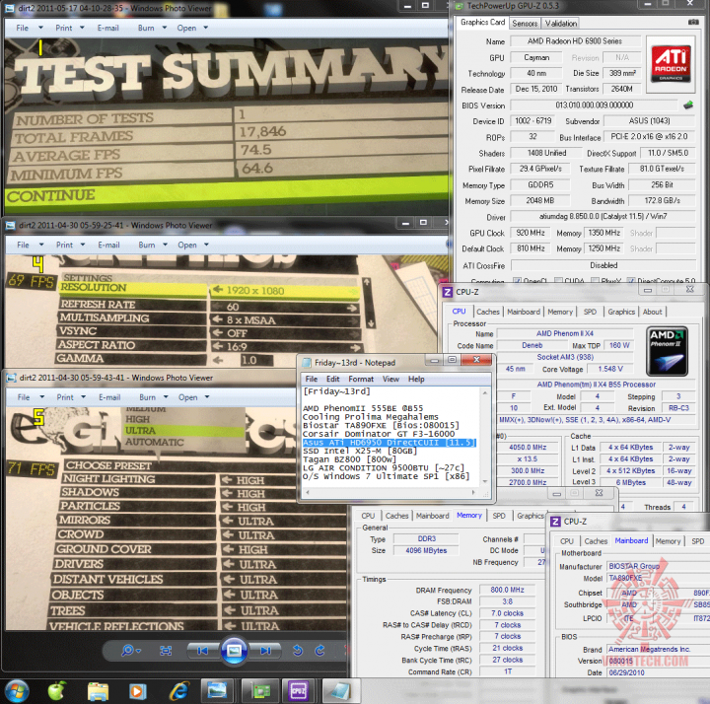This screenshot has height=704, width=710.
Task: Open Windows Explorer from the taskbar
Action: [98, 691]
